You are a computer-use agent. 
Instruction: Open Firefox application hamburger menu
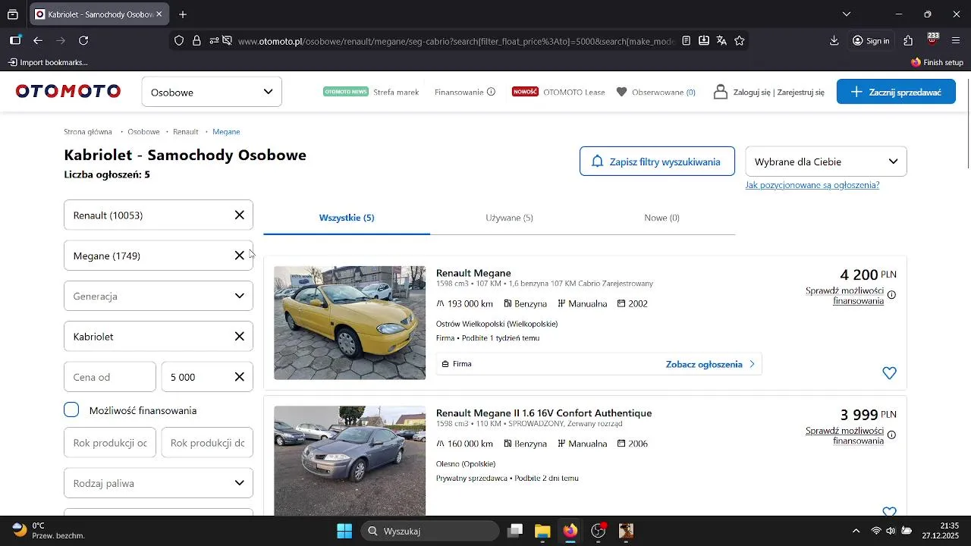(x=956, y=41)
